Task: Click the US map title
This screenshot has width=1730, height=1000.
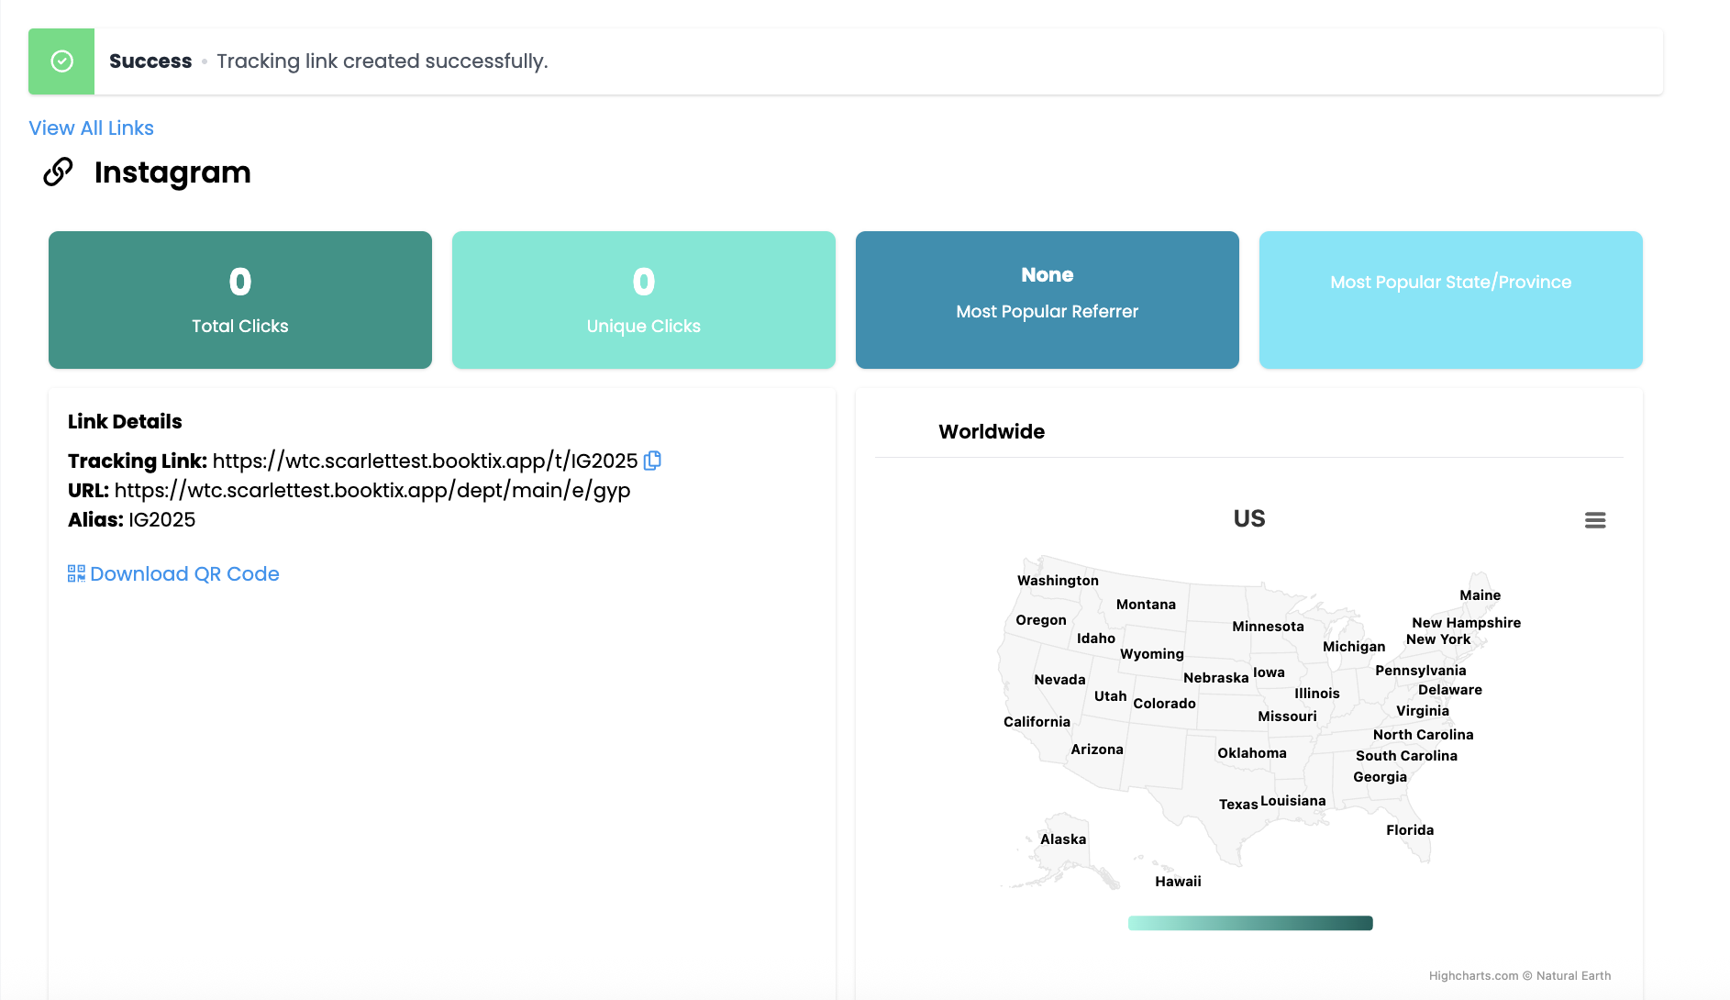Action: tap(1248, 519)
